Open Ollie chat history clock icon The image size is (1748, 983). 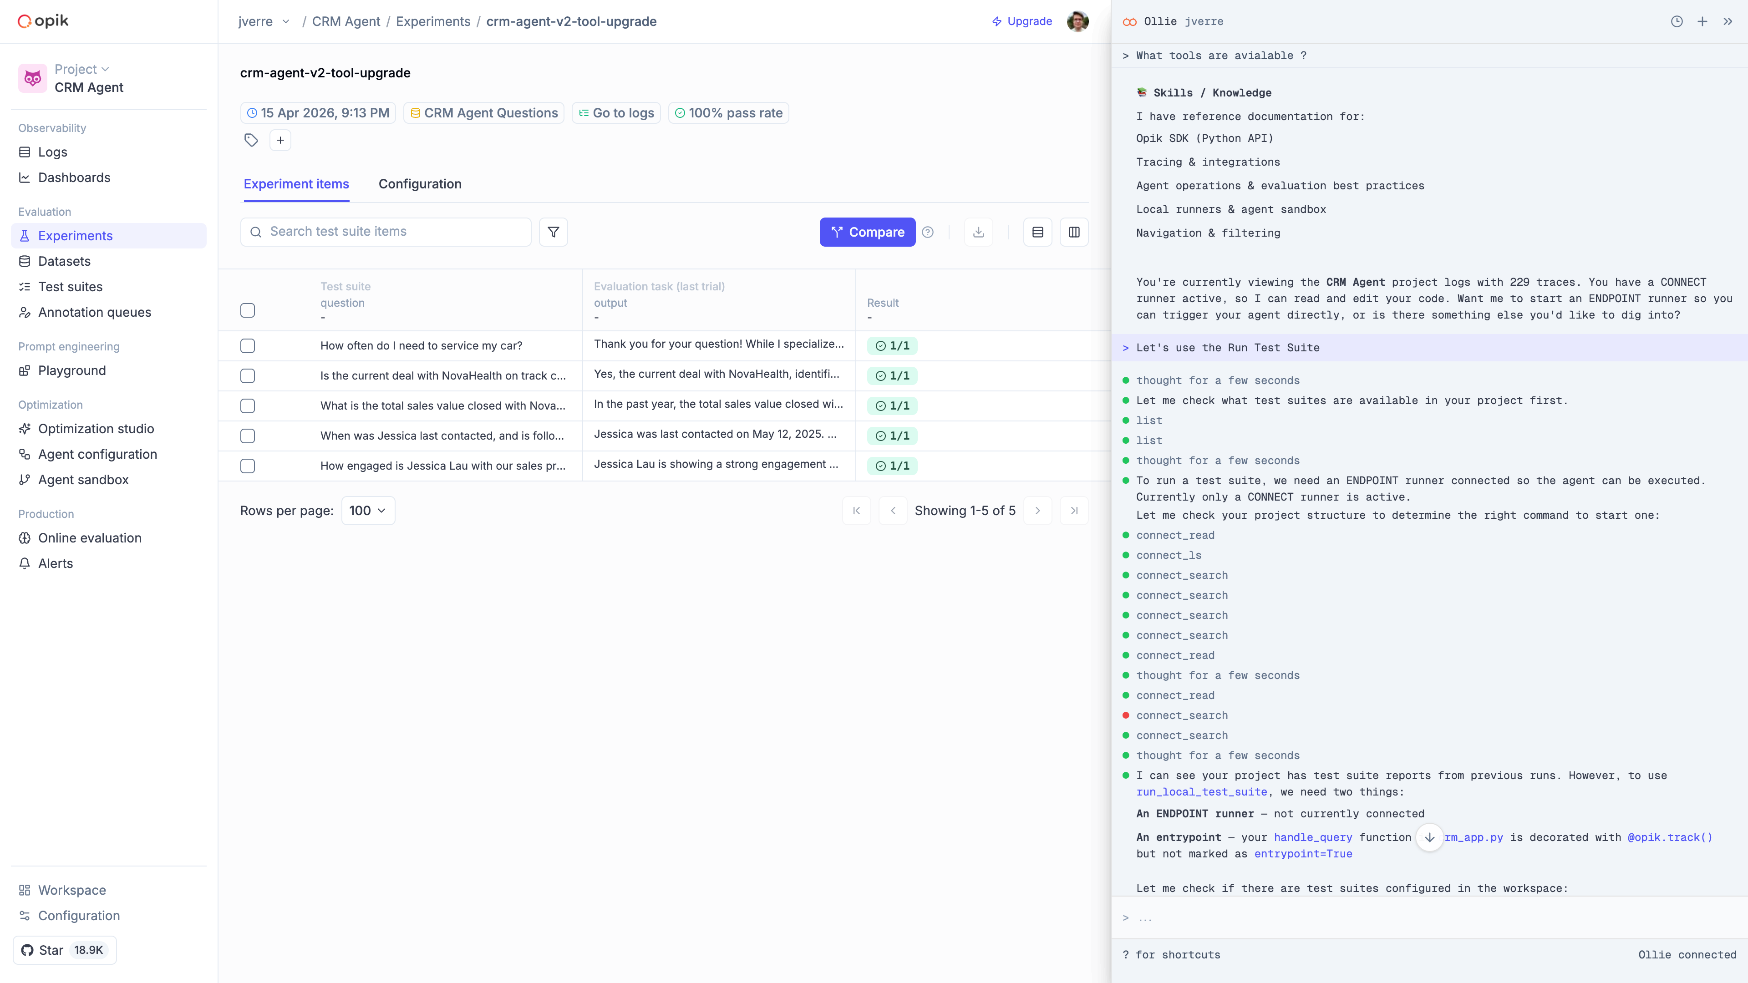[x=1676, y=22]
